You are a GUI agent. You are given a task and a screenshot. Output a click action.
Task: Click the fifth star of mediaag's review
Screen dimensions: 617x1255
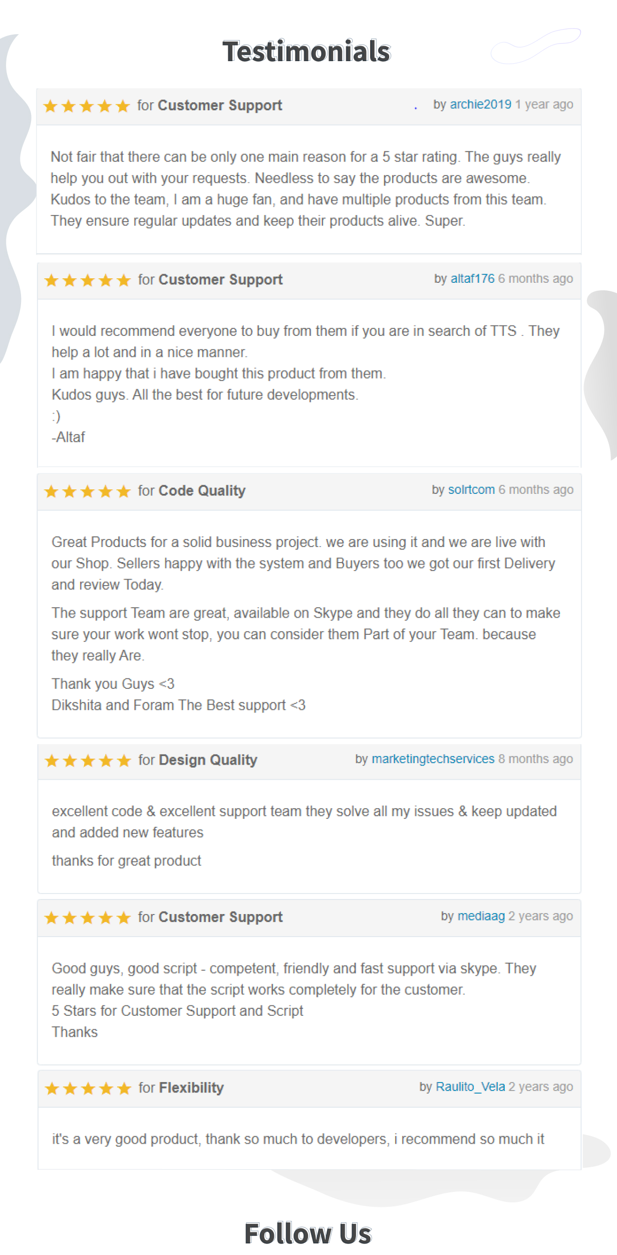click(124, 918)
